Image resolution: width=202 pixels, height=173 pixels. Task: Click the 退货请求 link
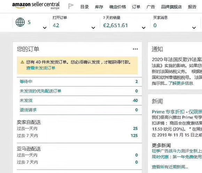click(x=28, y=110)
